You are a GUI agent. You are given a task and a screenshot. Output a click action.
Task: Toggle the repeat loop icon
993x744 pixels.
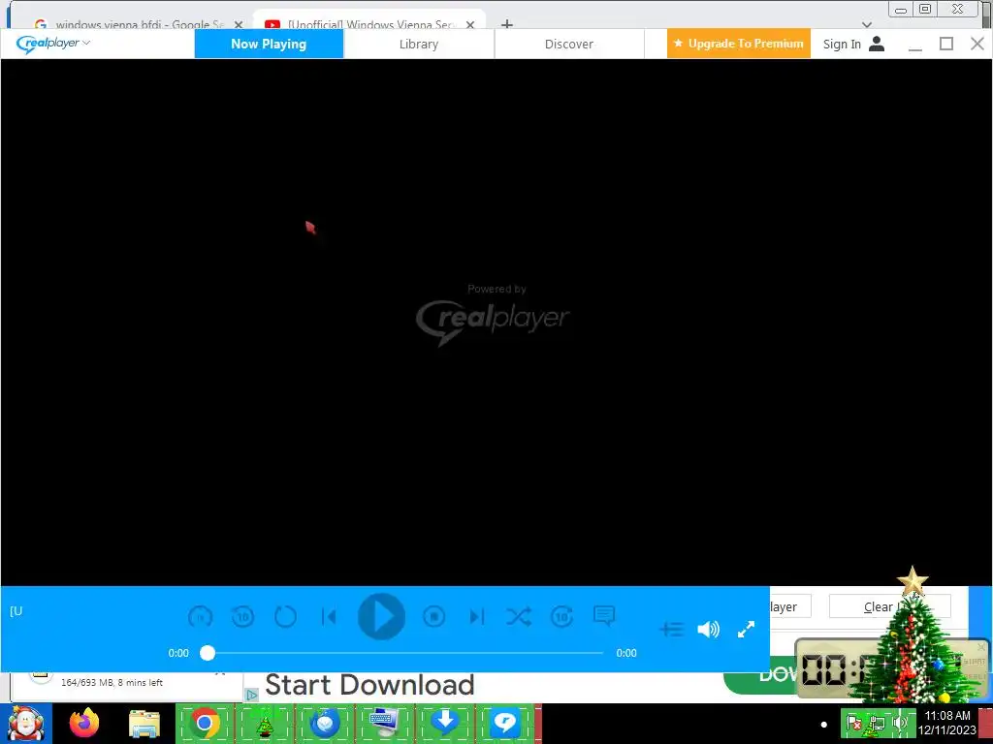coord(286,616)
